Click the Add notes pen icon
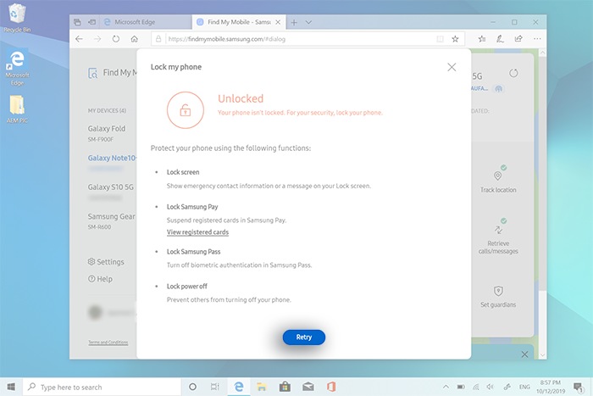 pyautogui.click(x=500, y=39)
